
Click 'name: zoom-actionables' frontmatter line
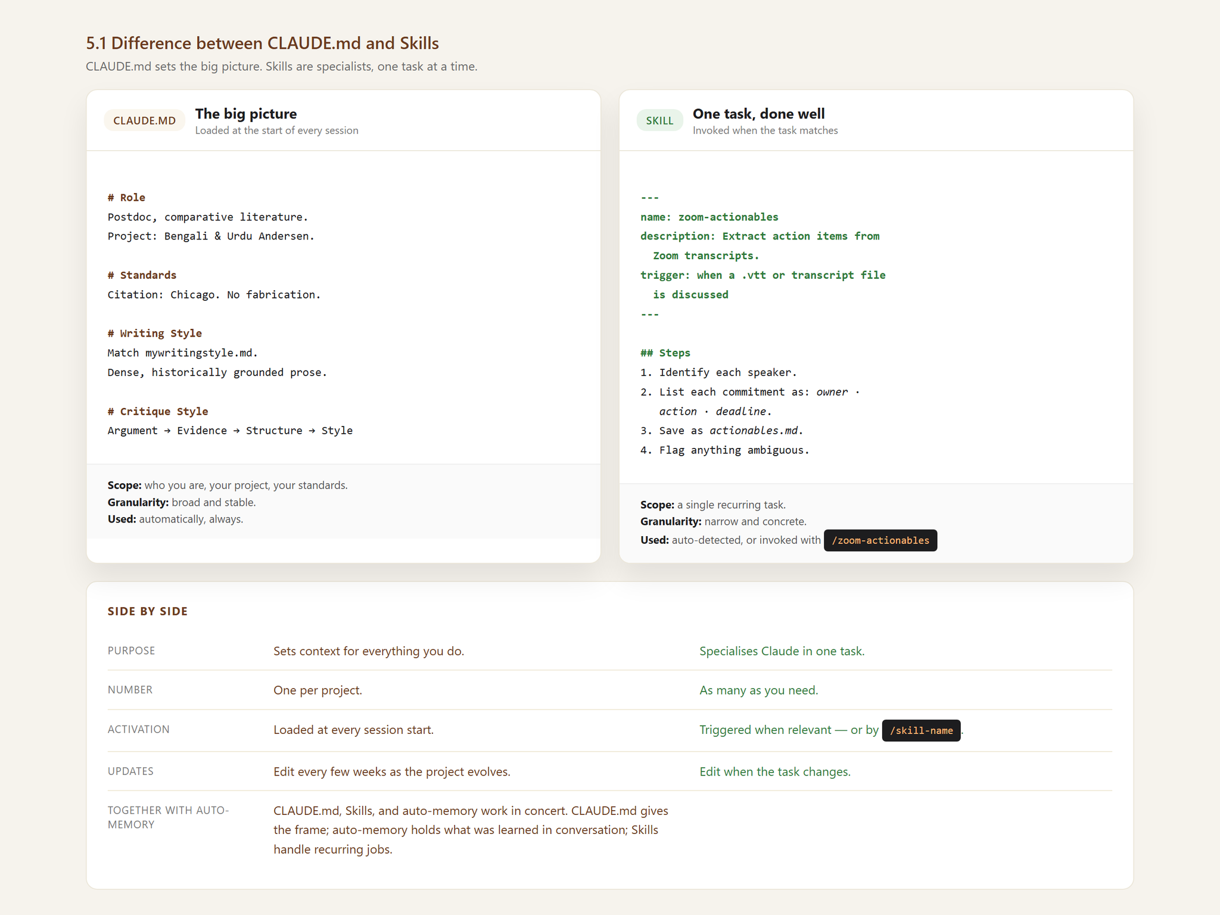(709, 217)
